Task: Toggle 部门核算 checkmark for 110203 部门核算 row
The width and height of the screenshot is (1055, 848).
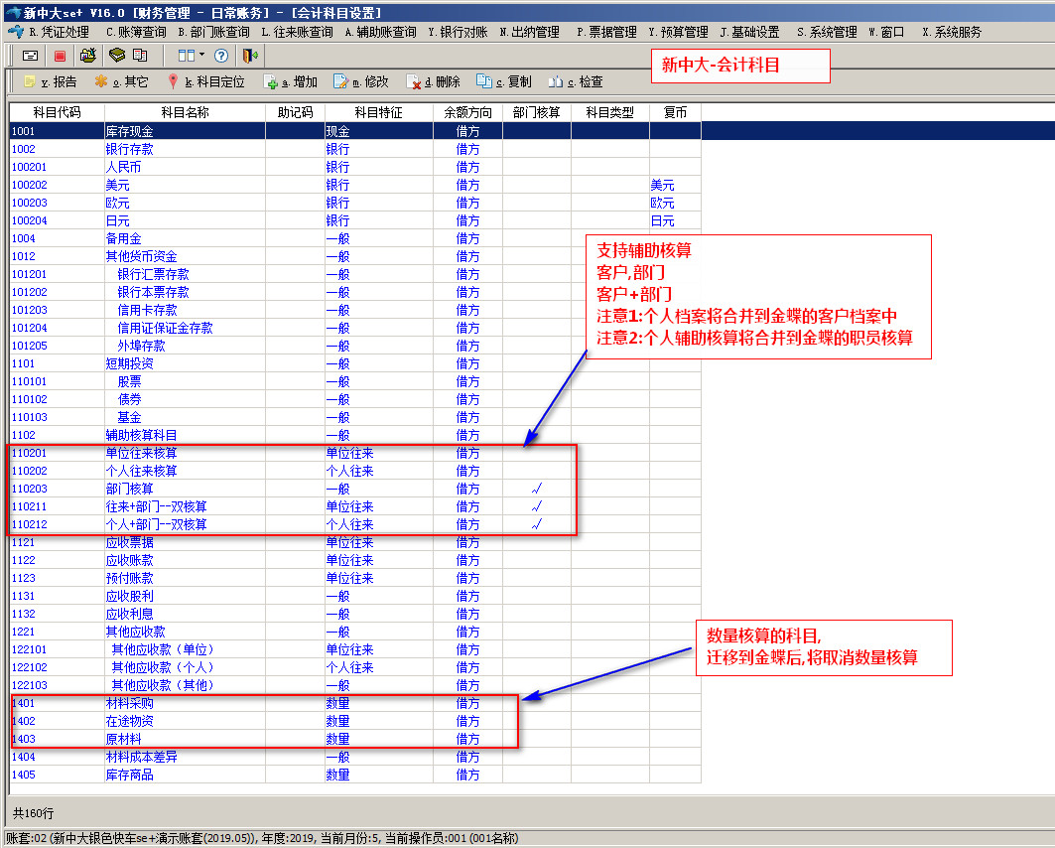Action: click(x=536, y=489)
